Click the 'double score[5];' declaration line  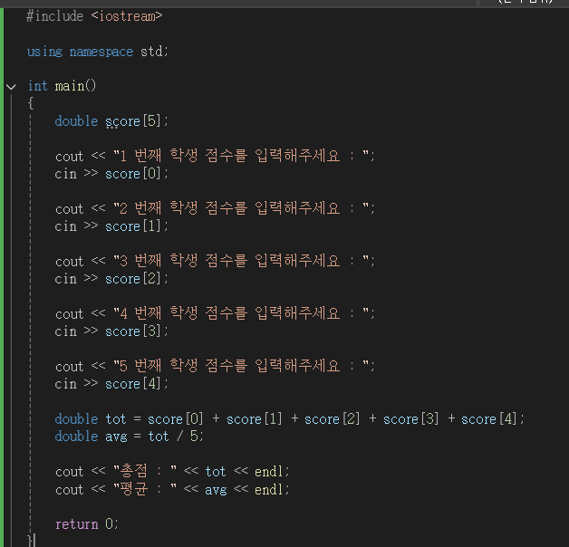111,121
